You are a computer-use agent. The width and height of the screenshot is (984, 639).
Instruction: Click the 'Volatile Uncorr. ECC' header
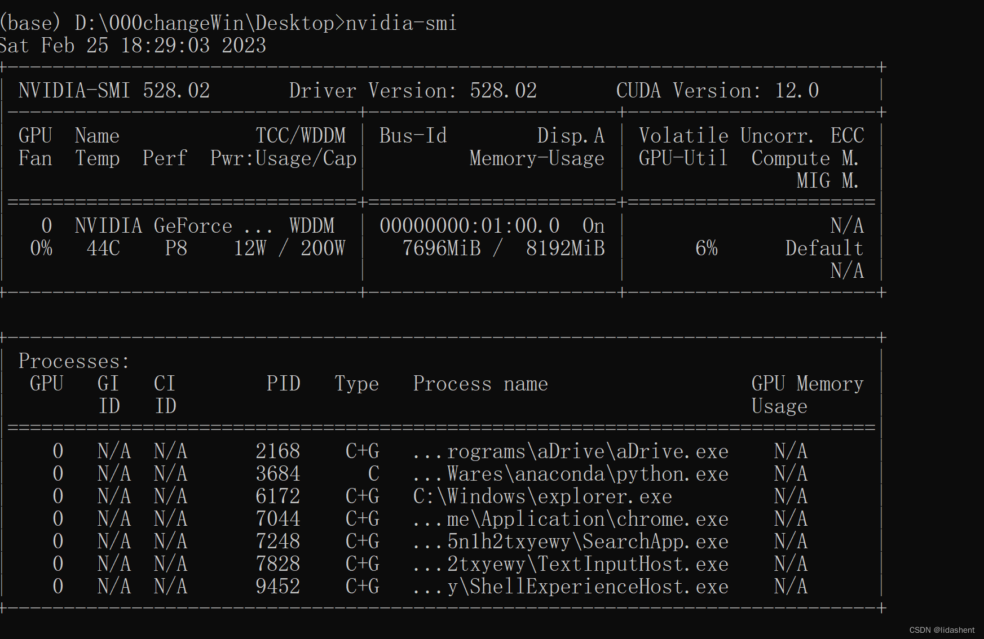[x=751, y=136]
